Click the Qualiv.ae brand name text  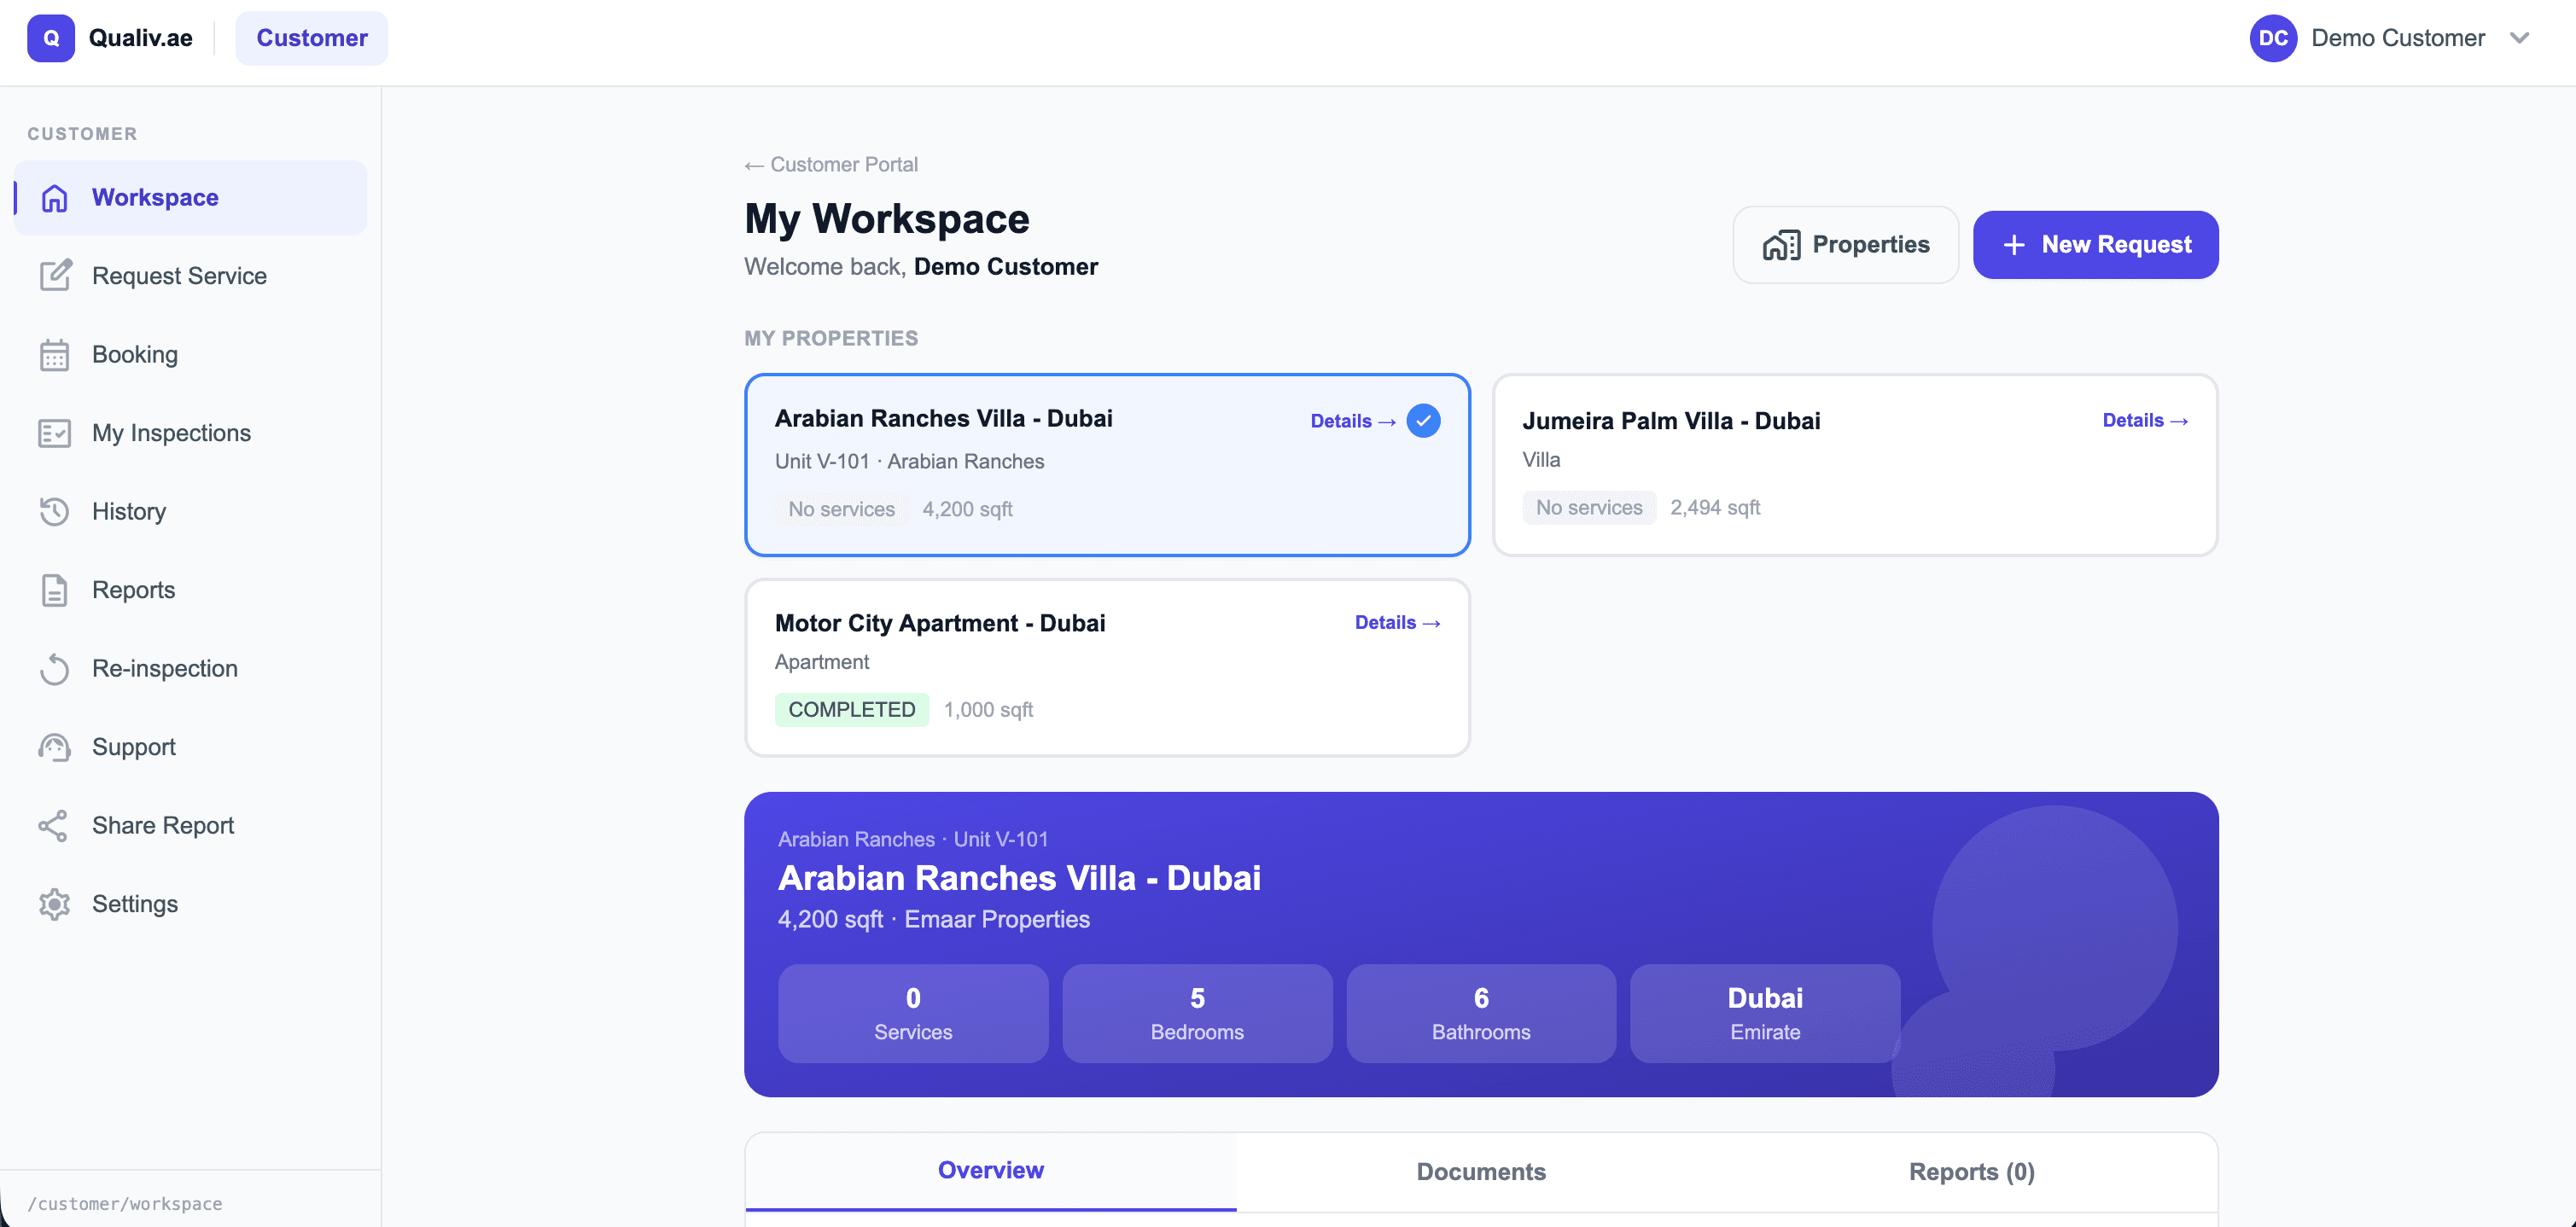pyautogui.click(x=141, y=38)
